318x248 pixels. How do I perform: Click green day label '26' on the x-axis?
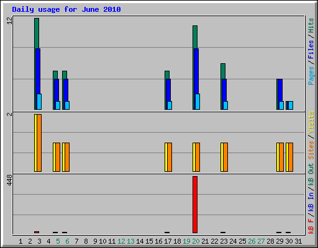coord(252,241)
